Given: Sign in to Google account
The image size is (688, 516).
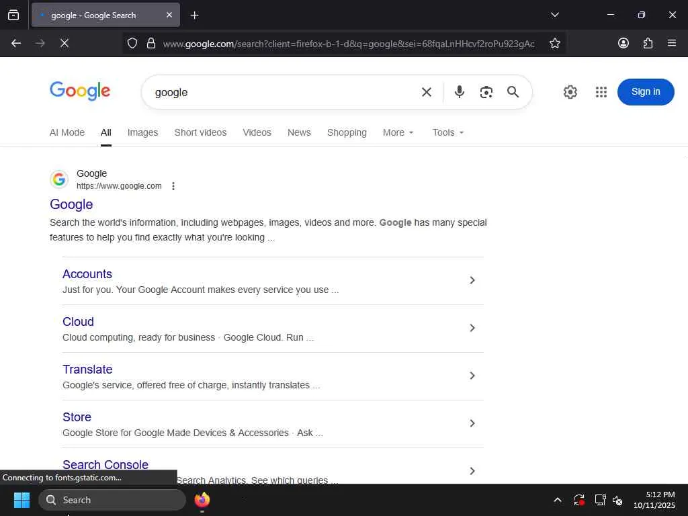Looking at the screenshot, I should click(x=646, y=91).
